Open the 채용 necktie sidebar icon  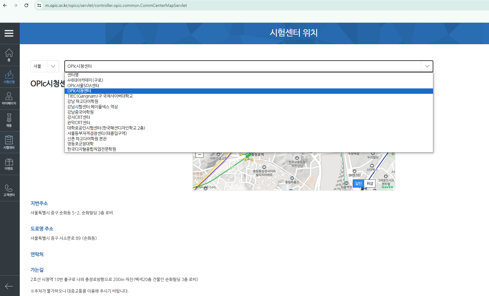(x=9, y=120)
